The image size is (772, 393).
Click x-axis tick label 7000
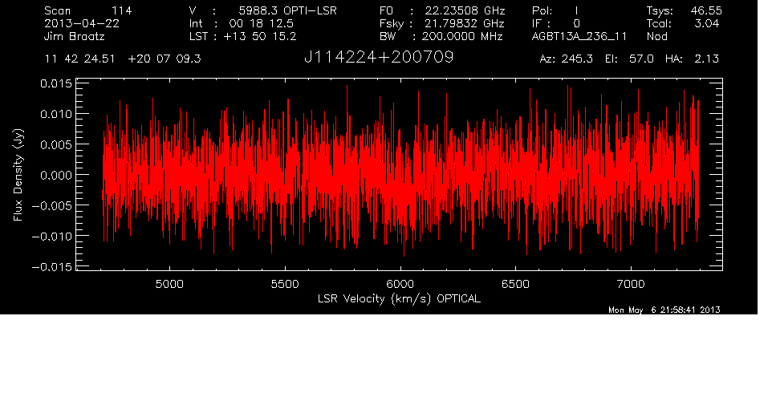[632, 284]
